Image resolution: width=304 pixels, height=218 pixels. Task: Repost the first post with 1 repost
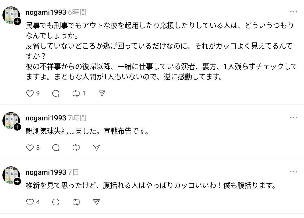point(76,94)
